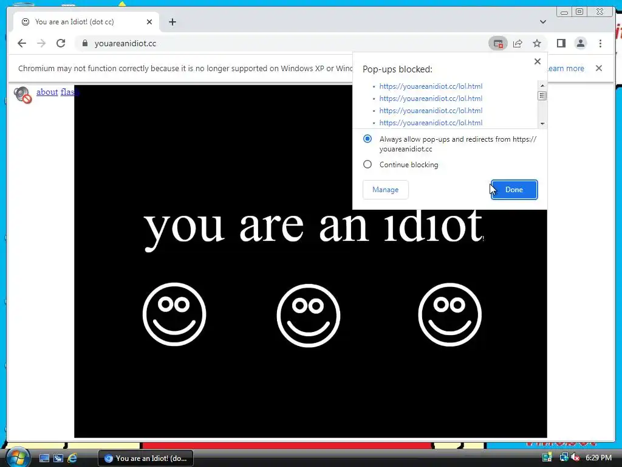This screenshot has height=467, width=622.
Task: Select the 'You are an Idiot! (dot cc)' tab
Action: click(x=86, y=22)
